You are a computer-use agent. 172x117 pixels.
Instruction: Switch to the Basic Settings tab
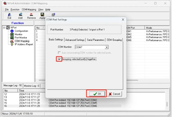(56, 40)
